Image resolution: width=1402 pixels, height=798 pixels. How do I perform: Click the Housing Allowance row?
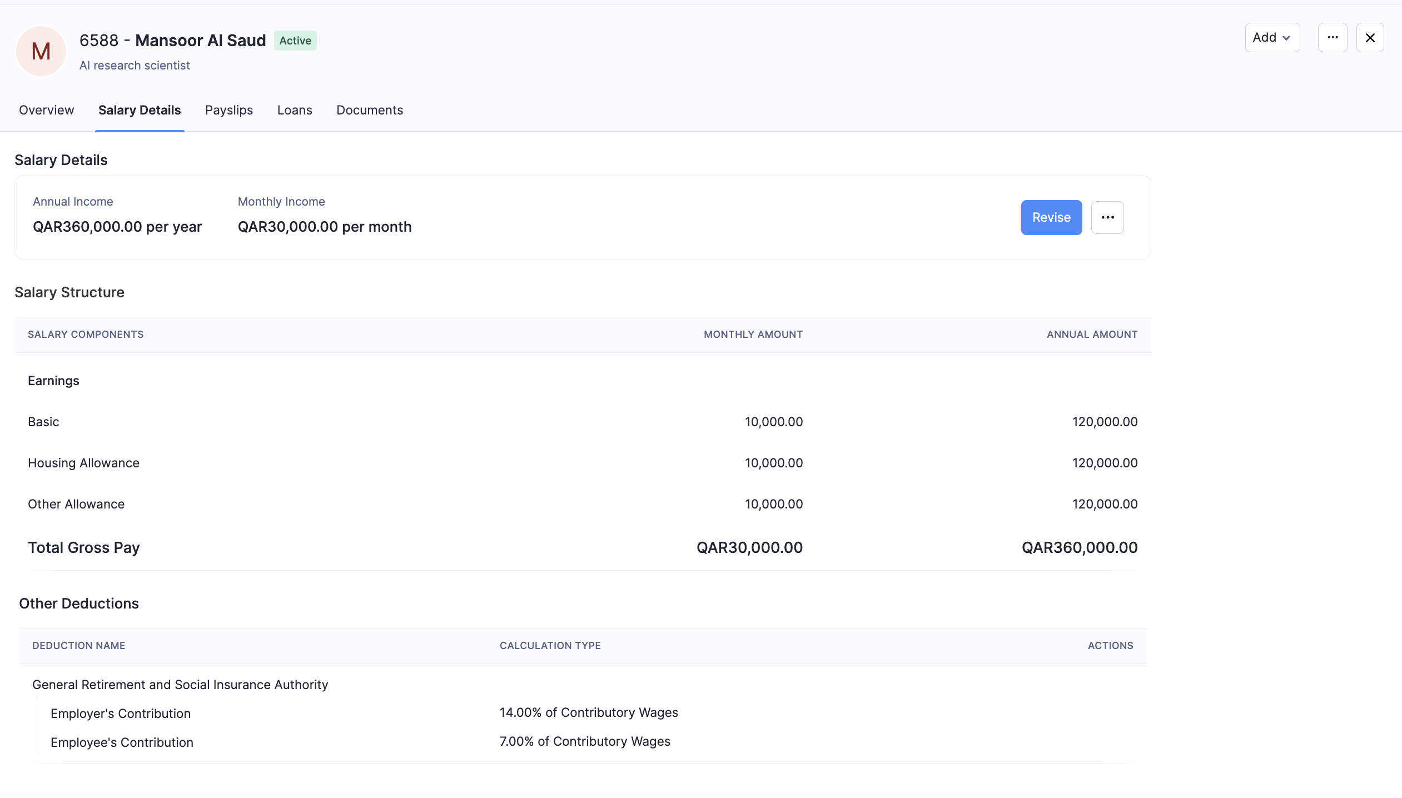83,463
